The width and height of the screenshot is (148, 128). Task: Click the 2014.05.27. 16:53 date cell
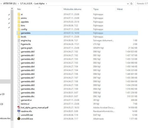[71, 108]
